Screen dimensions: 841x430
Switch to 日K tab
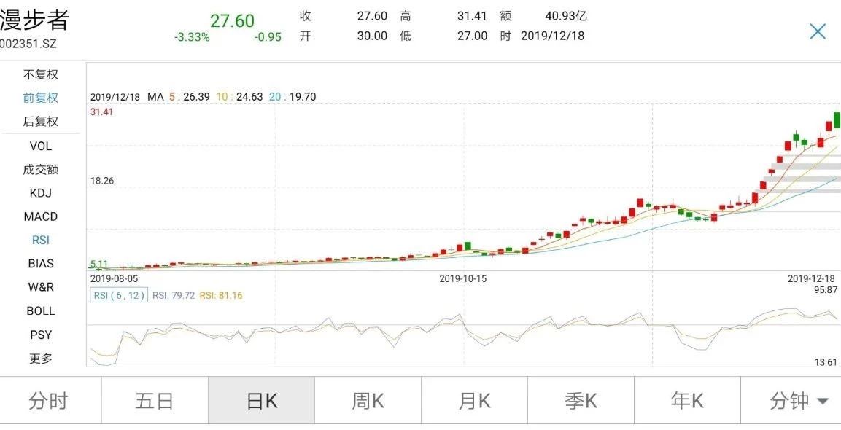[261, 401]
